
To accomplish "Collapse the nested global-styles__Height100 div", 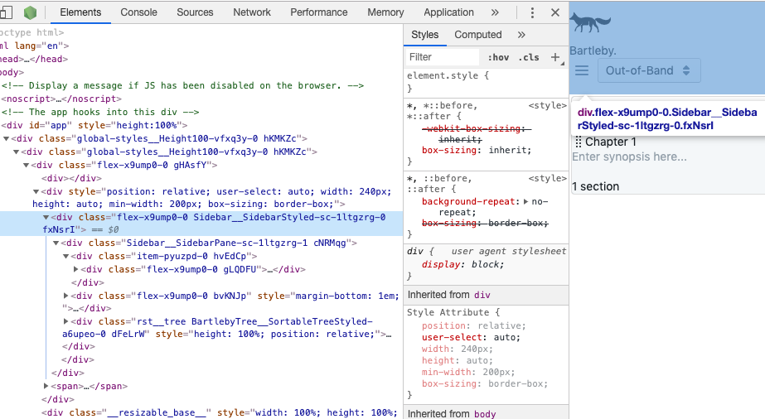I will point(16,152).
